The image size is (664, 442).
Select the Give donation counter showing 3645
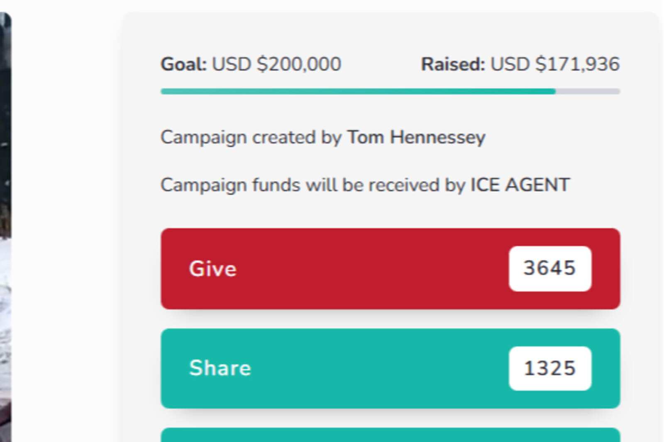[x=549, y=268]
